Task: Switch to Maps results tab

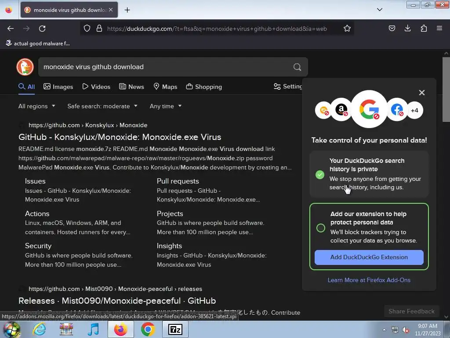Action: (x=165, y=87)
